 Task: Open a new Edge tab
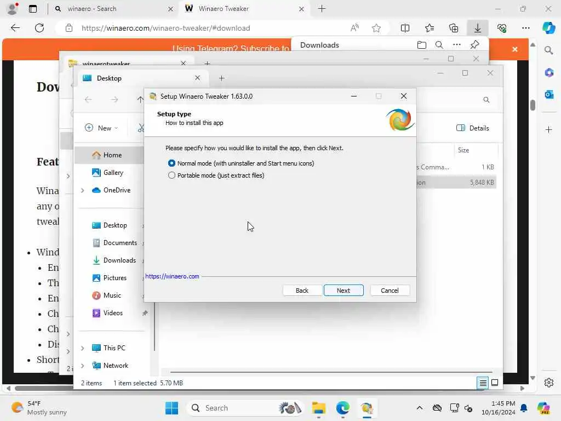coord(322,9)
